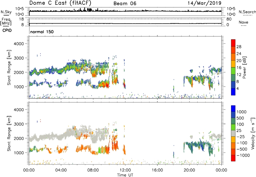The height and width of the screenshot is (177, 256).
Task: Pick the Power colorbar segment between 20 and 24
Action: tap(233, 57)
